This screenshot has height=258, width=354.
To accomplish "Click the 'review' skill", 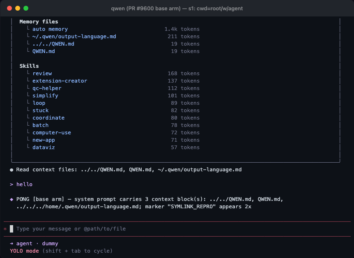I will click(42, 74).
